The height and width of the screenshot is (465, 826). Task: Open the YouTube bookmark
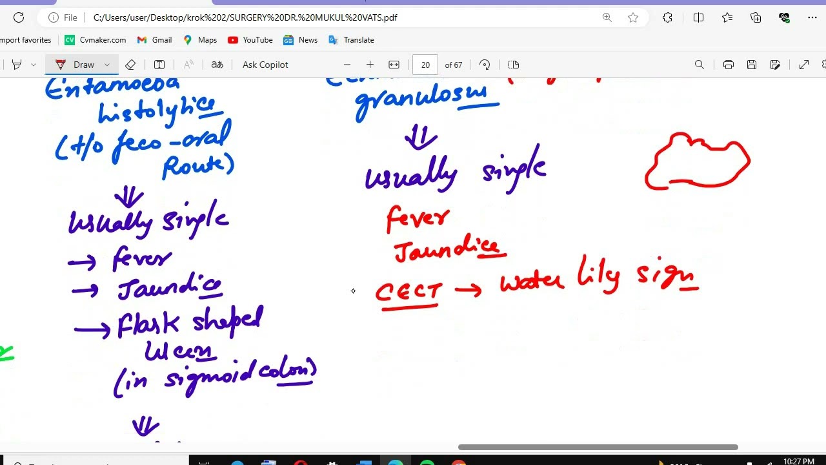250,40
